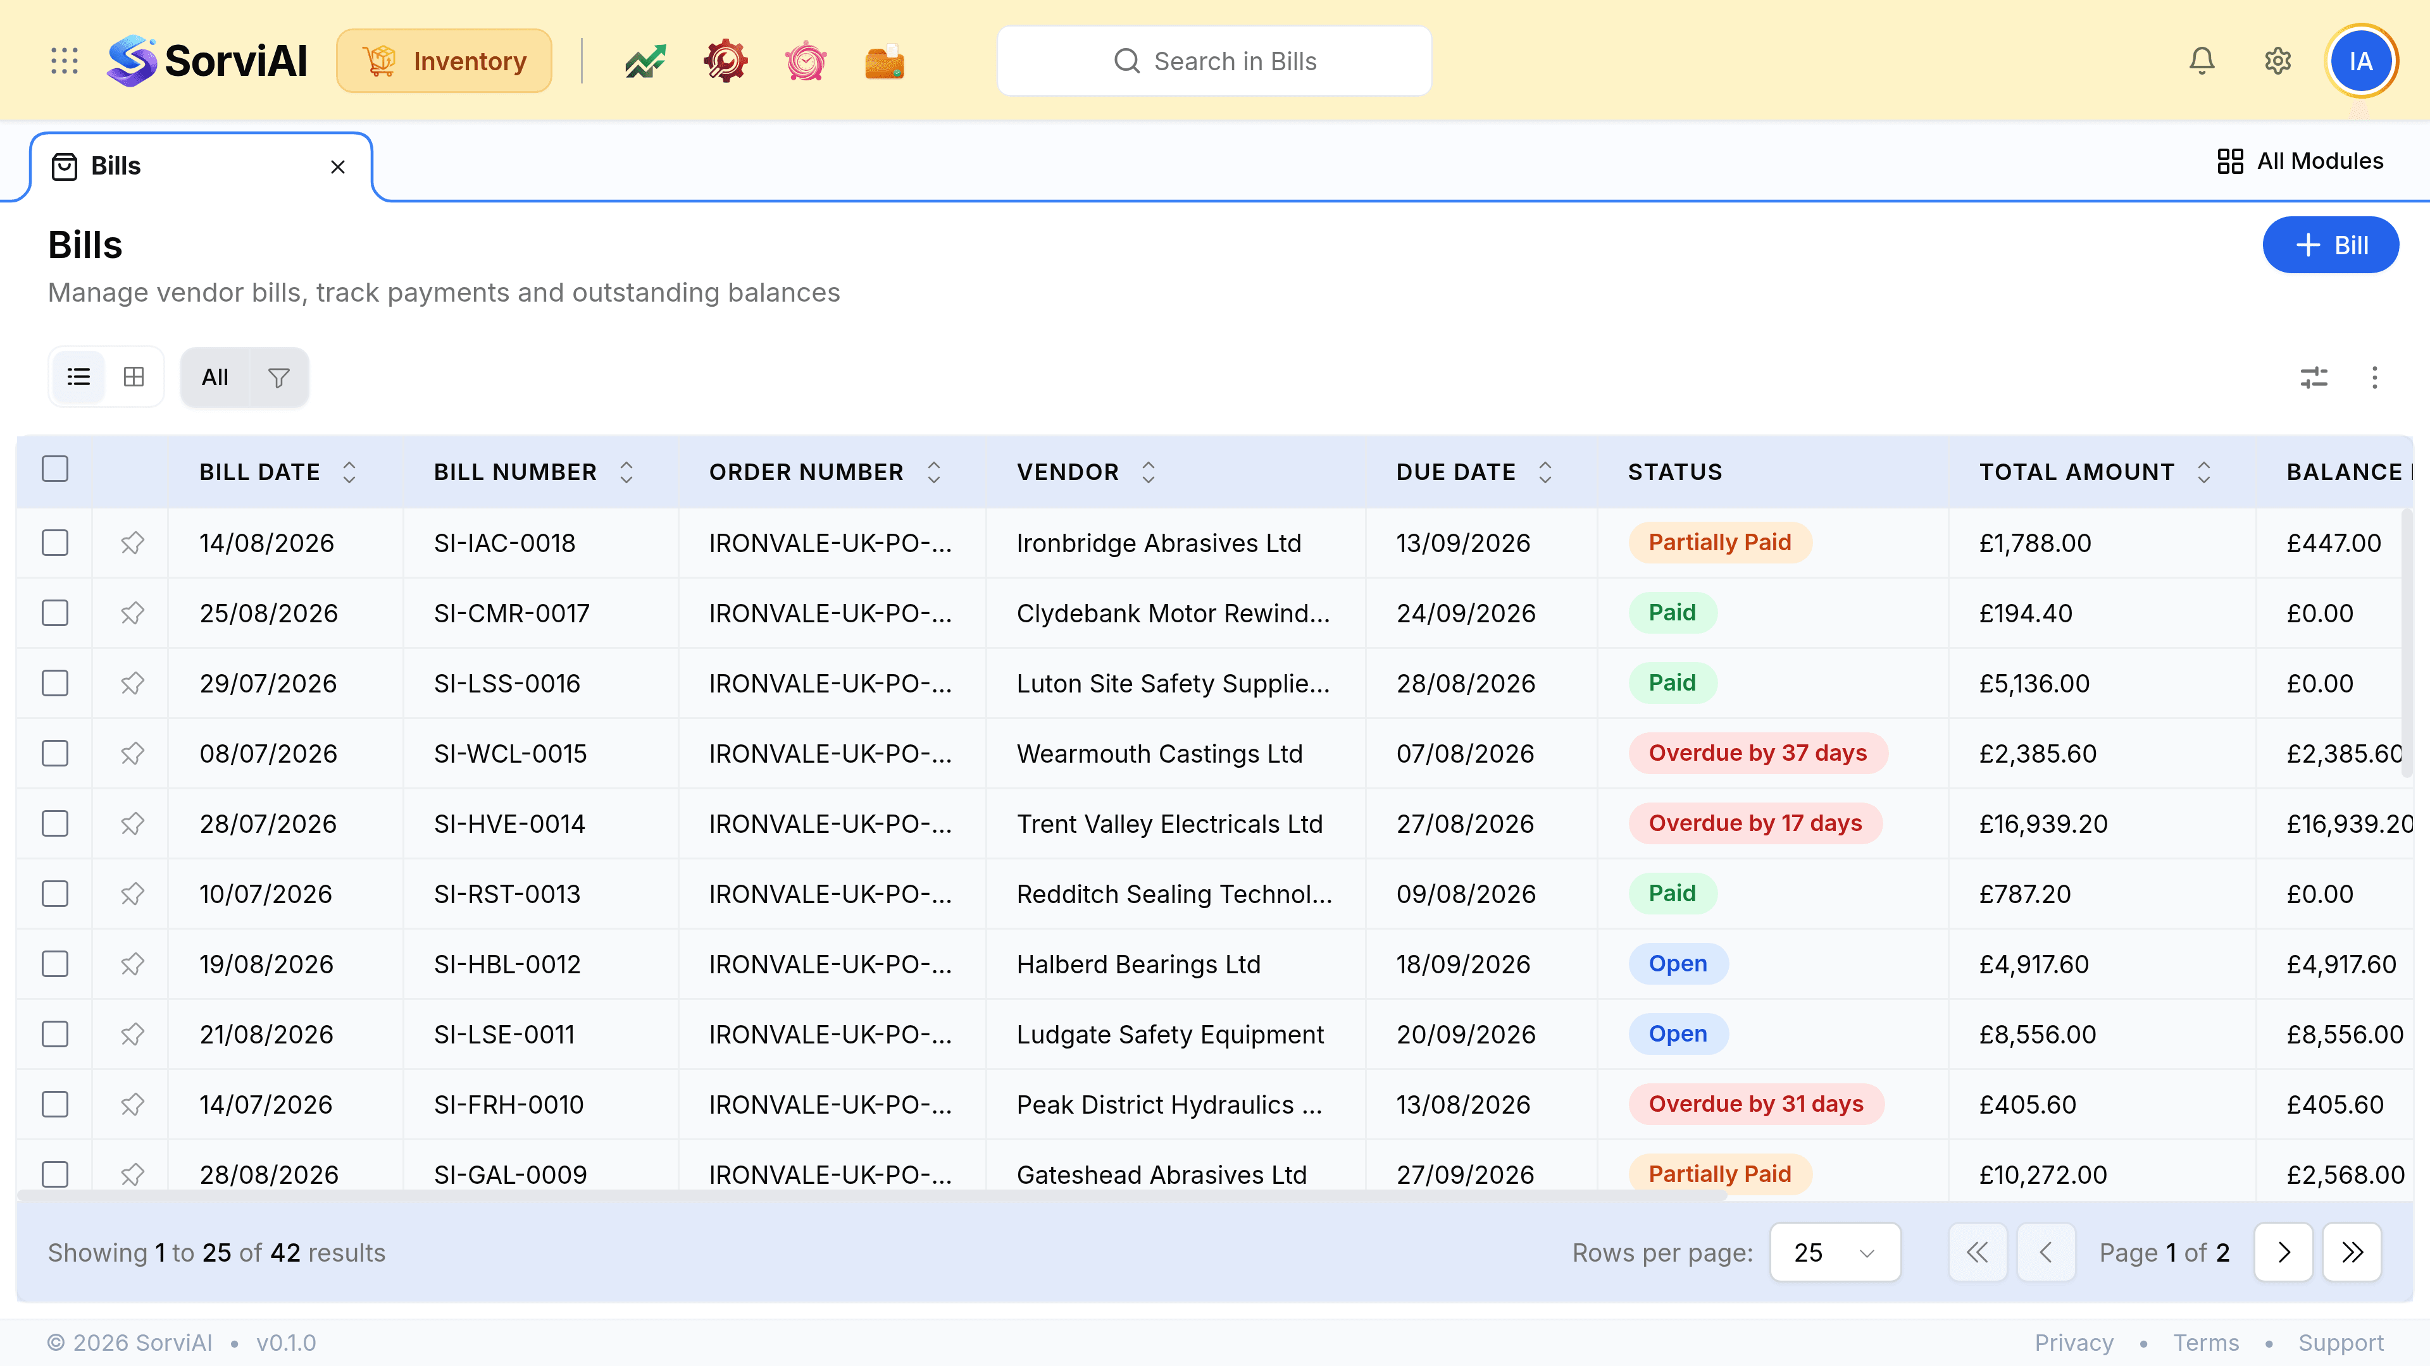
Task: Sort by Bill Date column
Action: [349, 472]
